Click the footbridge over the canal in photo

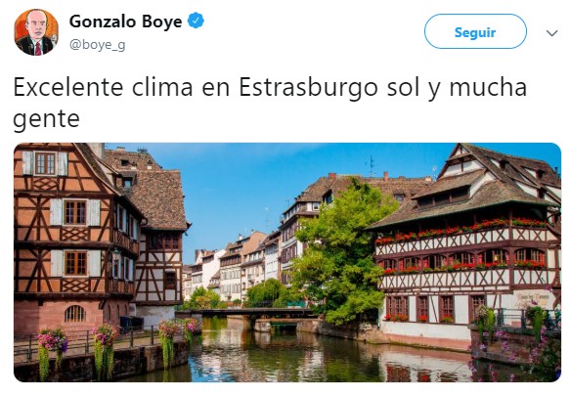click(246, 312)
